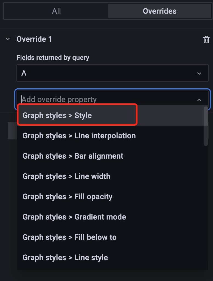Collapse the Add override property dropdown arrow

(x=199, y=100)
